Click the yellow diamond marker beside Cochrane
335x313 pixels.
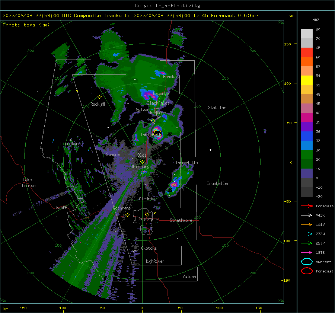(x=127, y=215)
